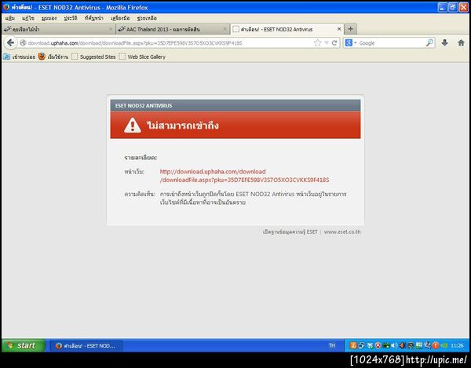Close the tab before AAC Thailand 2013

110,29
